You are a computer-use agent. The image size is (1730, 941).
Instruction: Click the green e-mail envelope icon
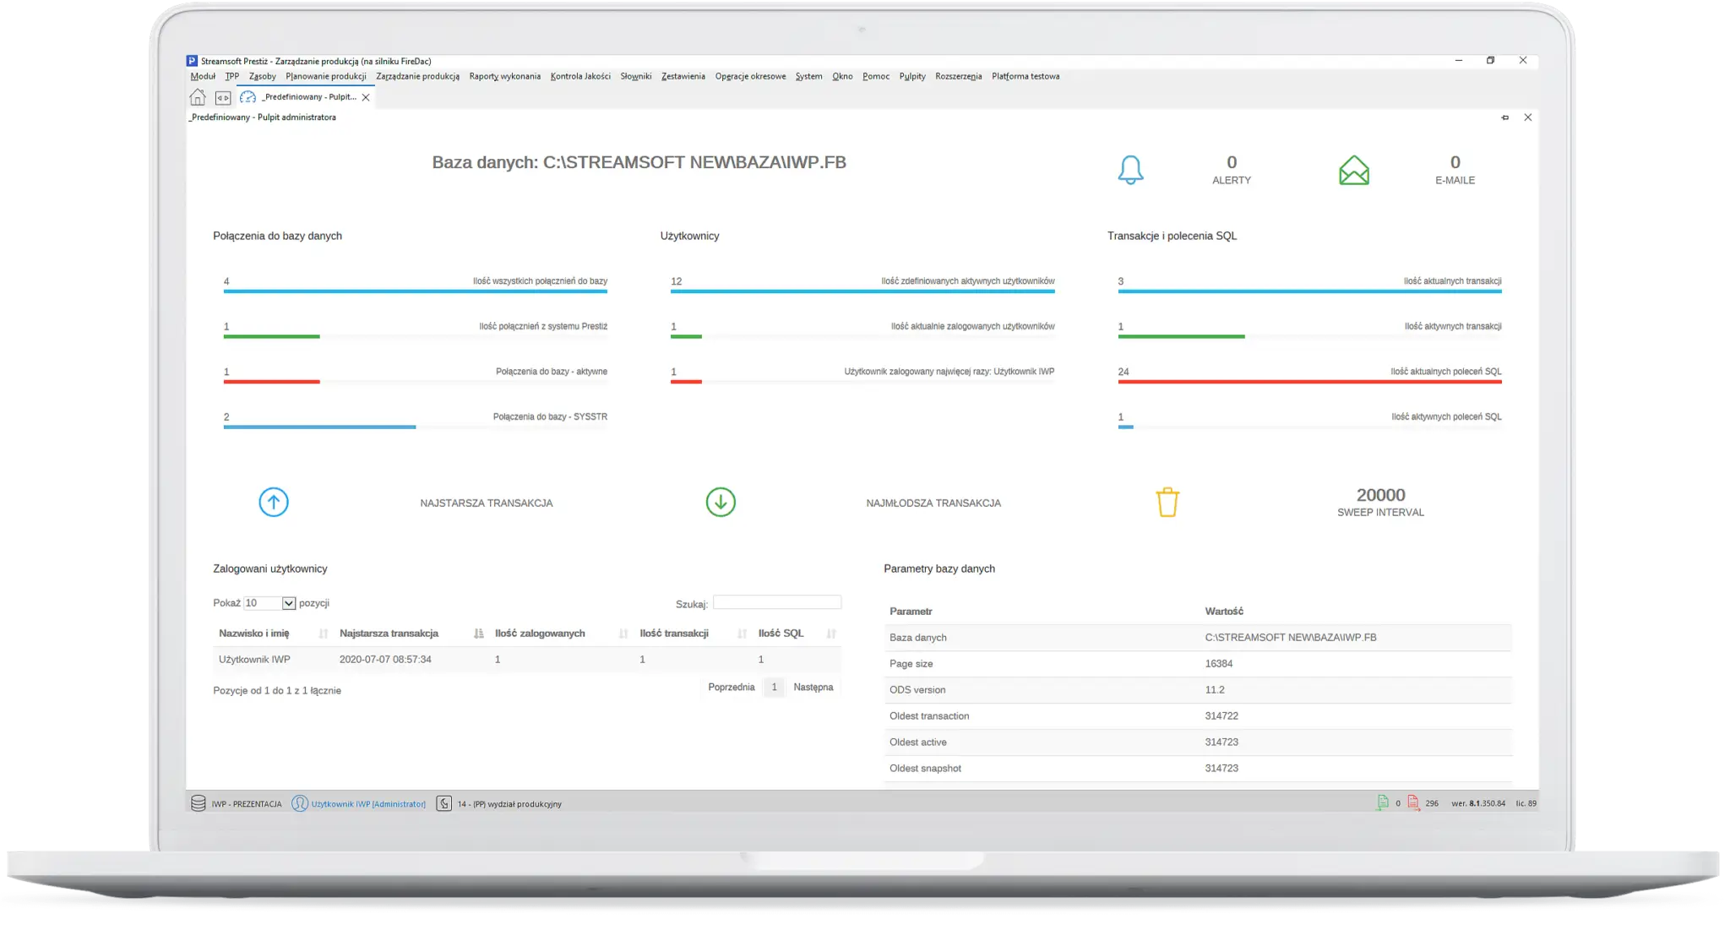[1353, 170]
